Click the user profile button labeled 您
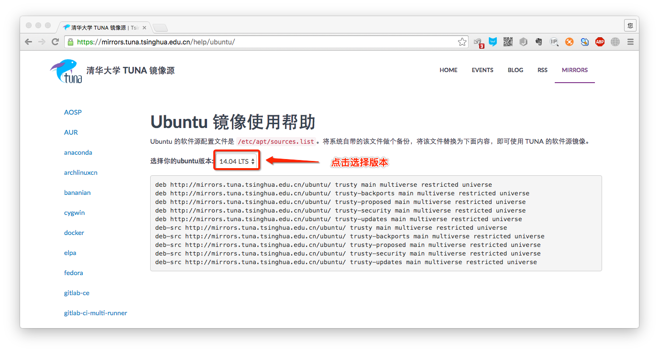Image resolution: width=659 pixels, height=352 pixels. (x=630, y=25)
